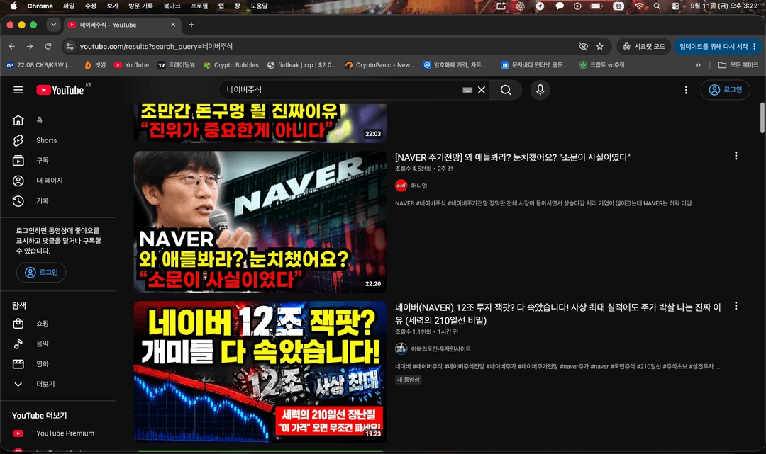Open the 모든 북마크 folder

[x=738, y=65]
